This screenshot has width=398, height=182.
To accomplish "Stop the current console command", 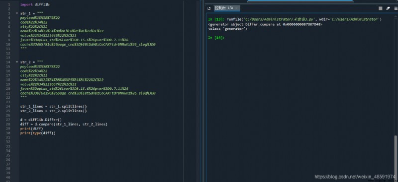I will (x=380, y=8).
